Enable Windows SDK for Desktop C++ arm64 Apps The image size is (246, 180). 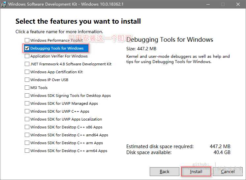pos(27,151)
